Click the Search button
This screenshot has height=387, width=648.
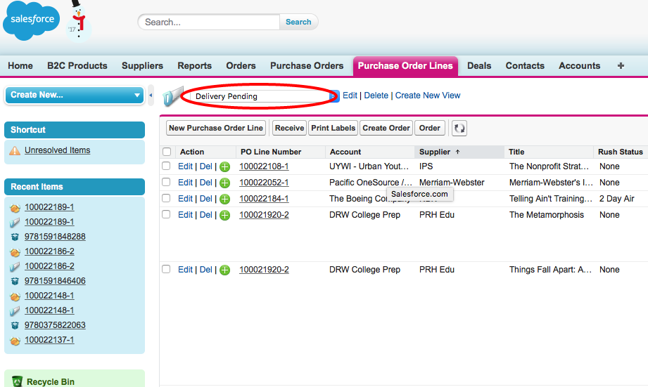[x=298, y=22]
